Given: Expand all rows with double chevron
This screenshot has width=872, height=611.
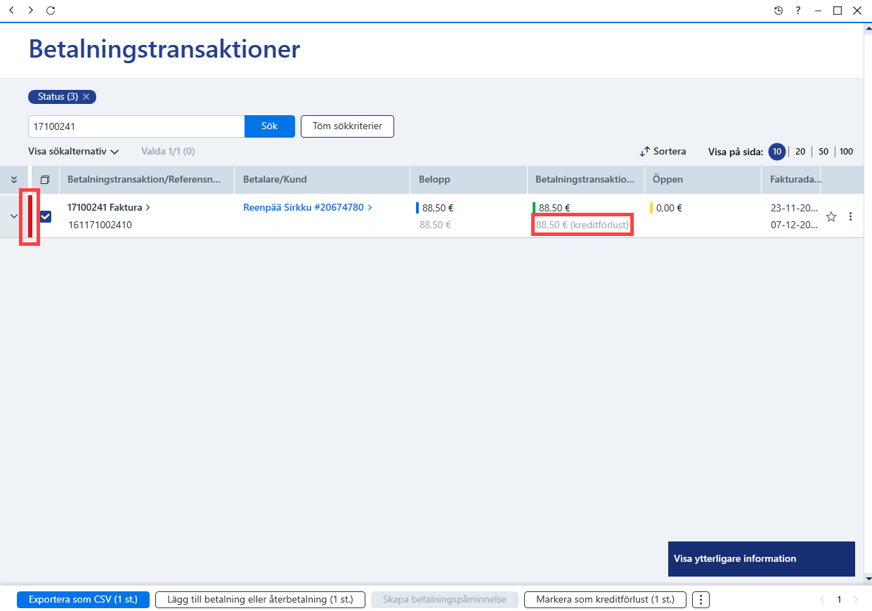Looking at the screenshot, I should (x=14, y=180).
